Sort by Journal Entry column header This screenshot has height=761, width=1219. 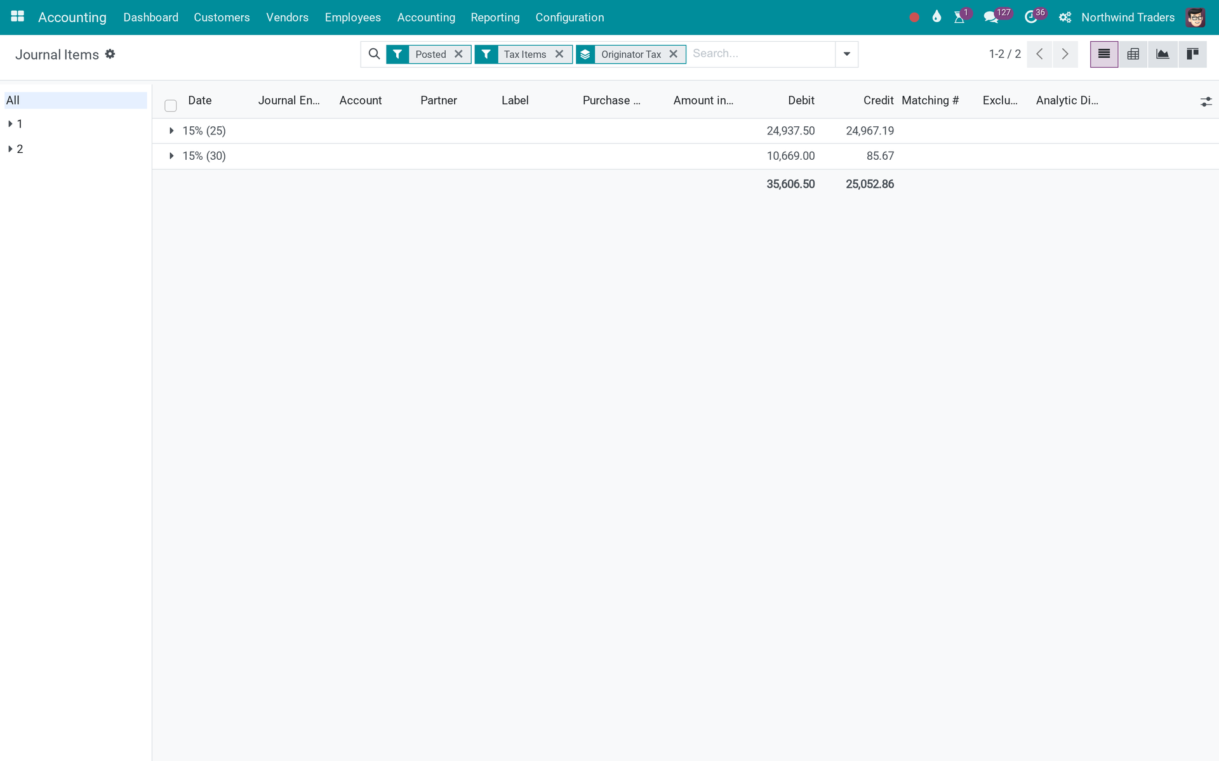pyautogui.click(x=289, y=100)
